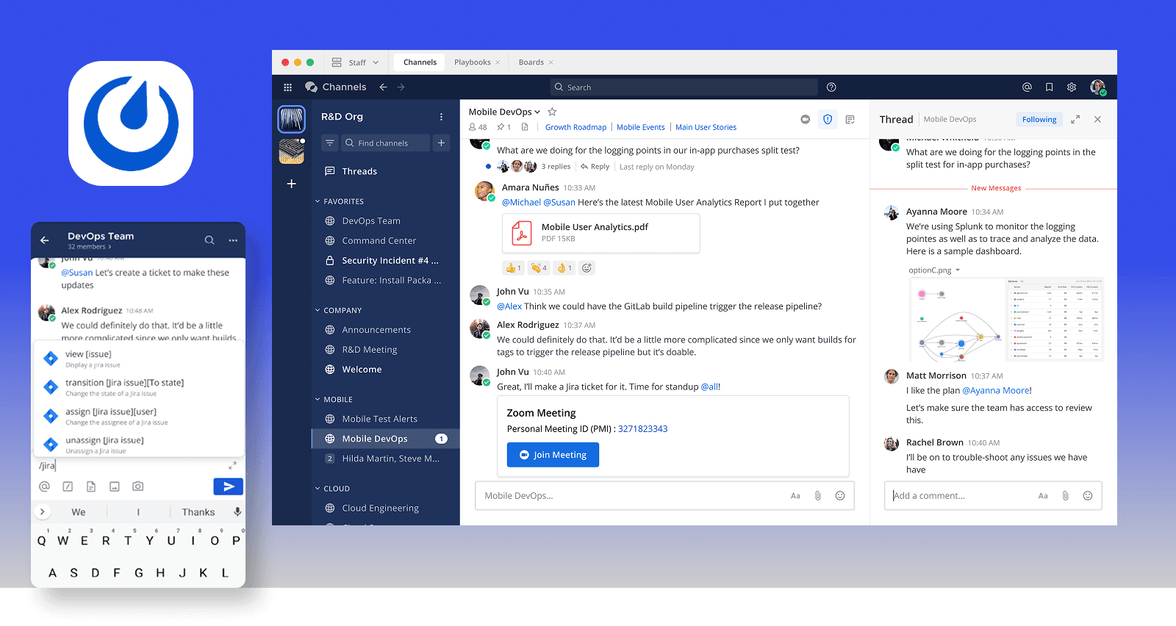Viewport: 1176px width, 626px height.
Task: Toggle the Following thread button
Action: click(x=1039, y=119)
